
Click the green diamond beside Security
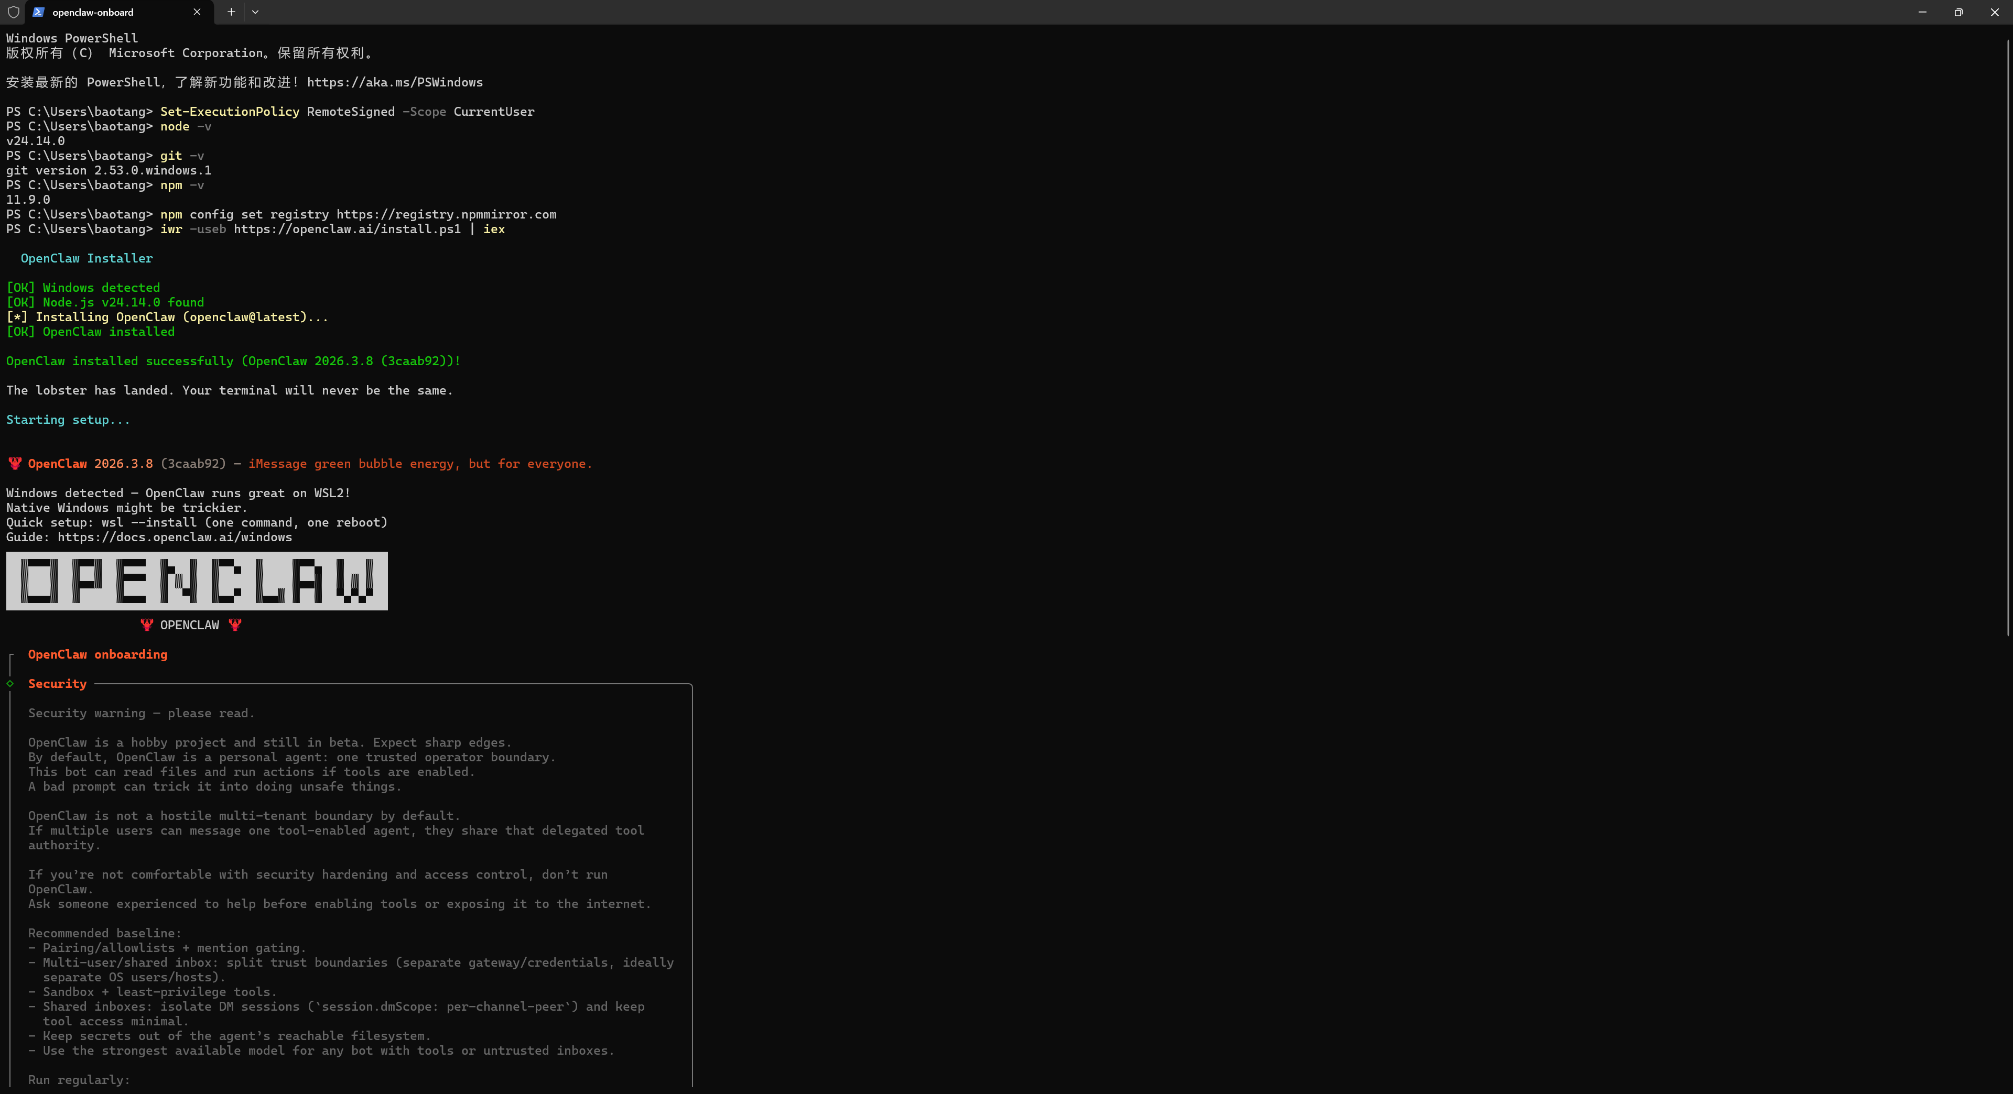click(x=10, y=683)
